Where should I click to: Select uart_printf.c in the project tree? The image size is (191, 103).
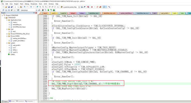17,45
